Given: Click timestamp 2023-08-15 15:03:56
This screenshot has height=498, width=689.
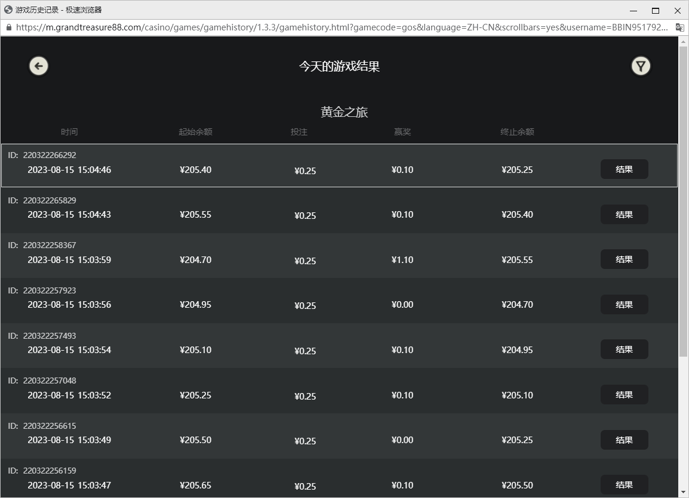Looking at the screenshot, I should pos(69,305).
